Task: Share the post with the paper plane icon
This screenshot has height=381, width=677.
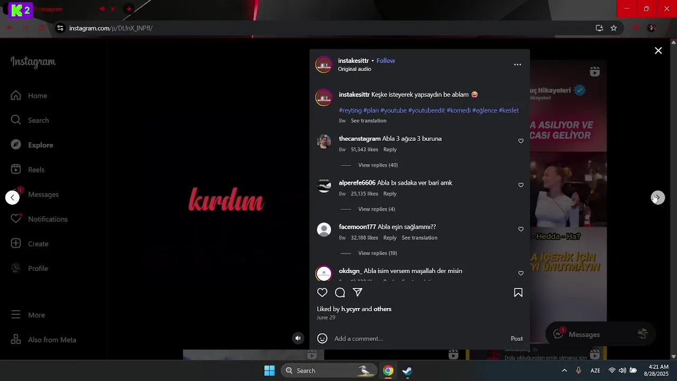Action: [x=358, y=293]
